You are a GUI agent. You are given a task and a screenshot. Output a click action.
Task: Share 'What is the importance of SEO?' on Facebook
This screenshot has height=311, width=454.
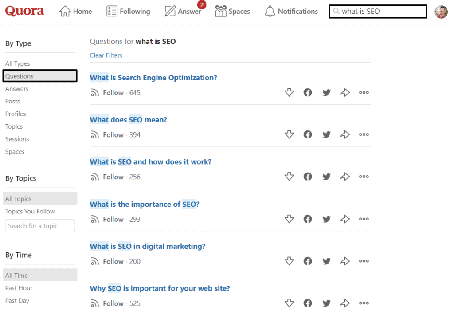coord(308,219)
